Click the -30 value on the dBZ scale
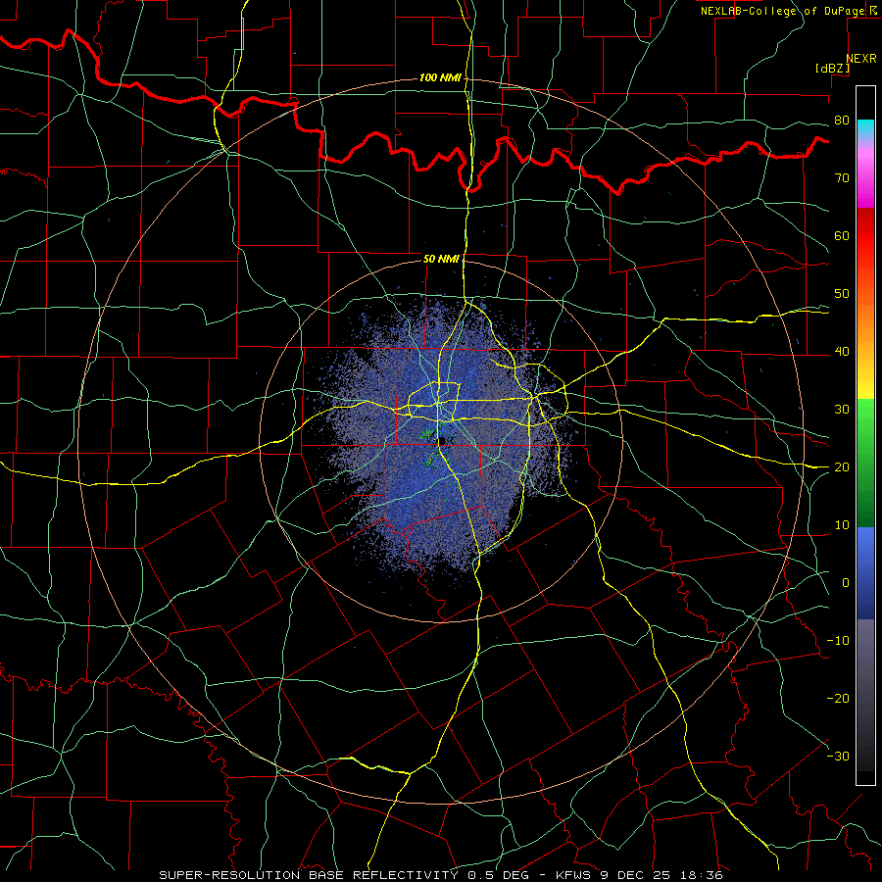The image size is (882, 882). (x=838, y=756)
